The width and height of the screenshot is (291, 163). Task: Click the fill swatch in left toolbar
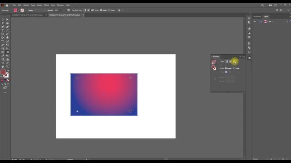coord(3,72)
